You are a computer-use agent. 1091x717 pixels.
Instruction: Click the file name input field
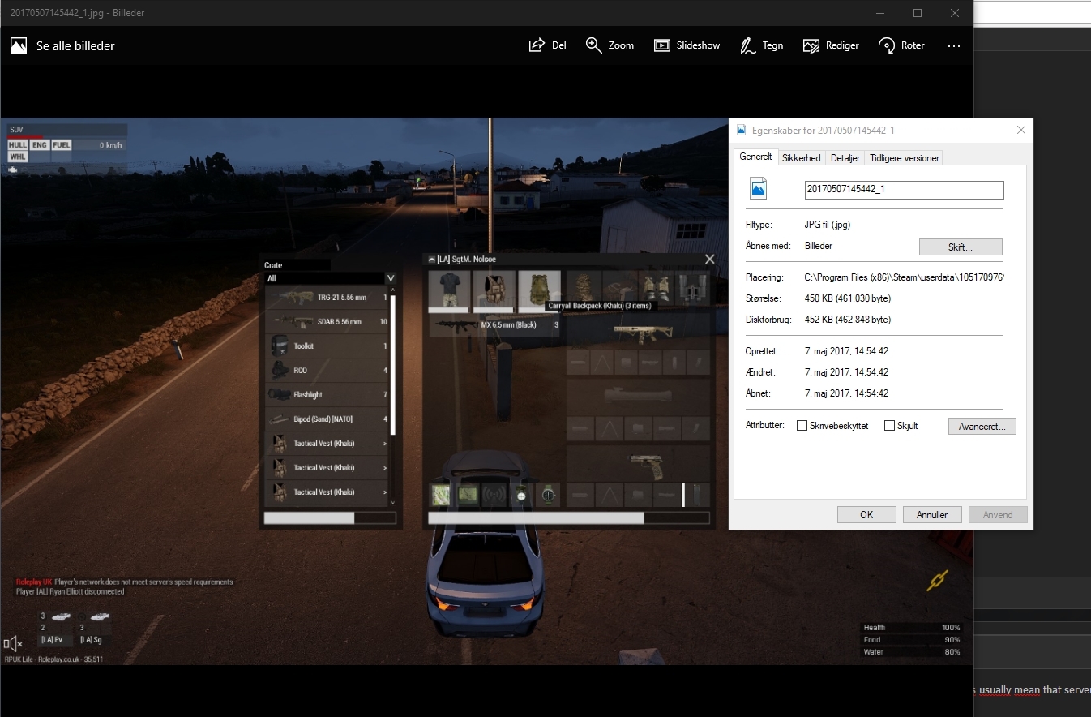(904, 189)
